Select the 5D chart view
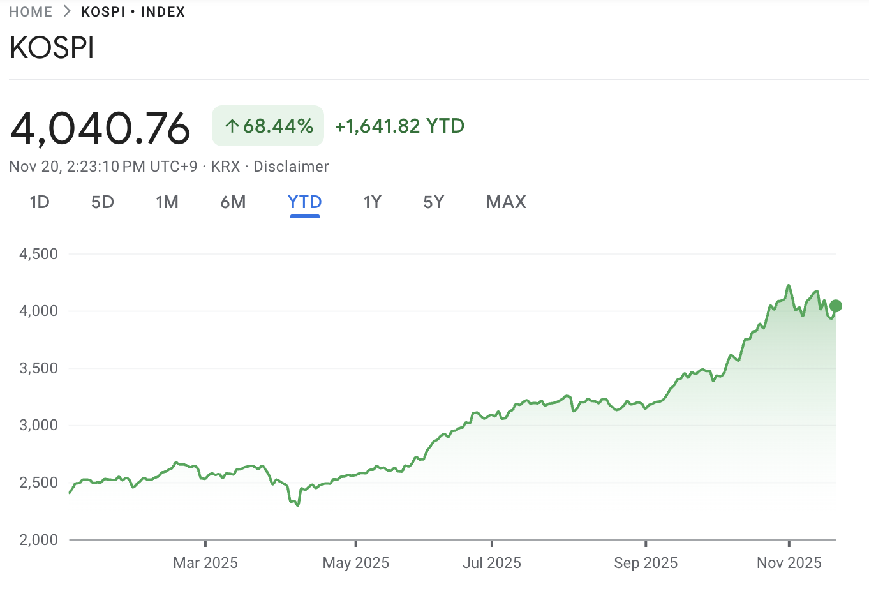Viewport: 869px width, 591px height. [102, 202]
